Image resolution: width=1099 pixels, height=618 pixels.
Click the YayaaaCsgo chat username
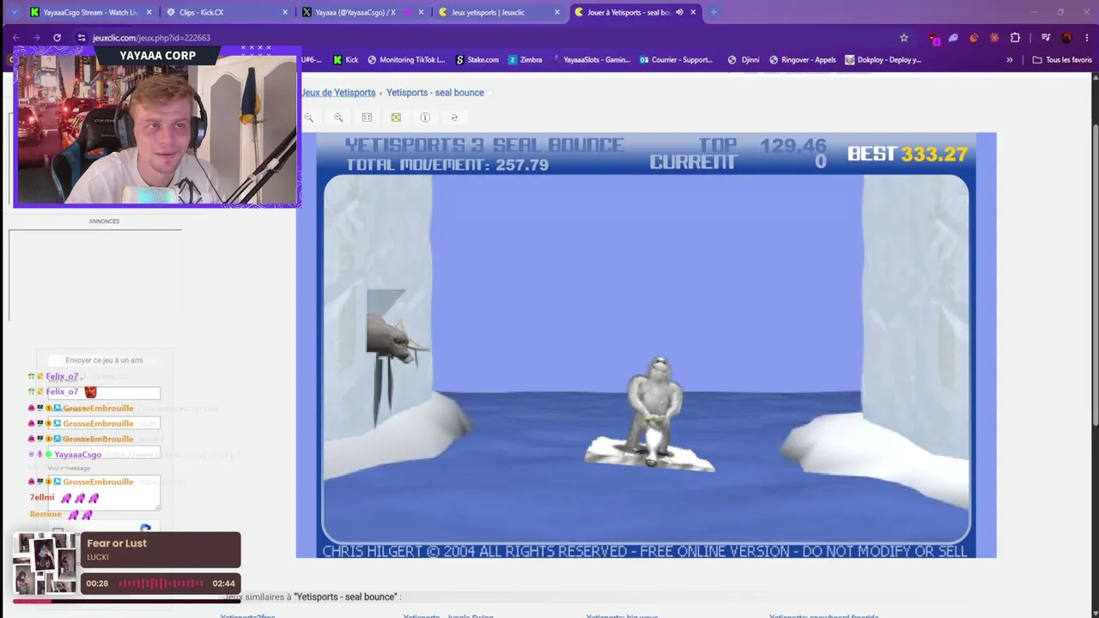[x=78, y=455]
